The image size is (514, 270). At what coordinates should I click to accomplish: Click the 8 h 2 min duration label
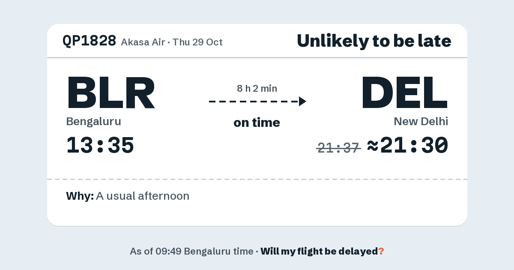click(x=257, y=89)
